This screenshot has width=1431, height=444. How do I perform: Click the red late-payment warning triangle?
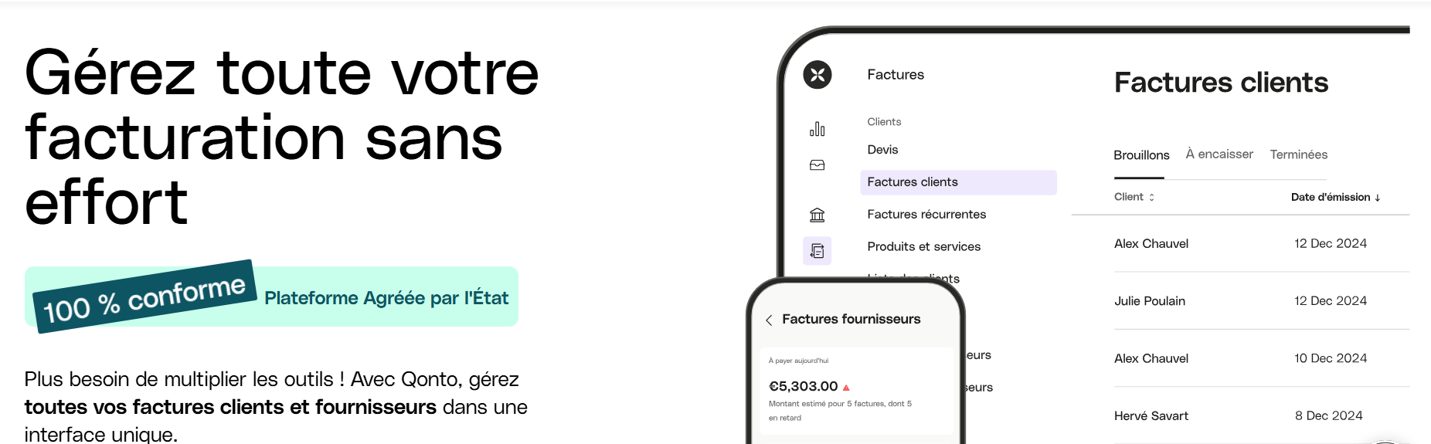[846, 388]
